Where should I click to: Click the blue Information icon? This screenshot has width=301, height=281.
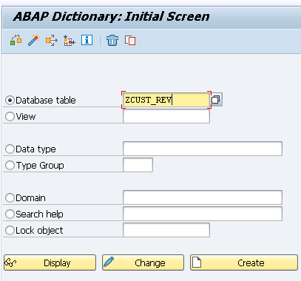click(87, 40)
